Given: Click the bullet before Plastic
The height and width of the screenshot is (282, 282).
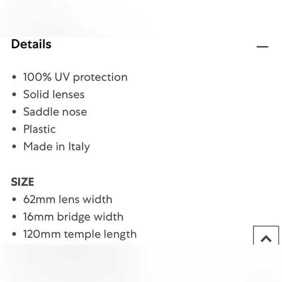Looking at the screenshot, I should click(x=14, y=129).
